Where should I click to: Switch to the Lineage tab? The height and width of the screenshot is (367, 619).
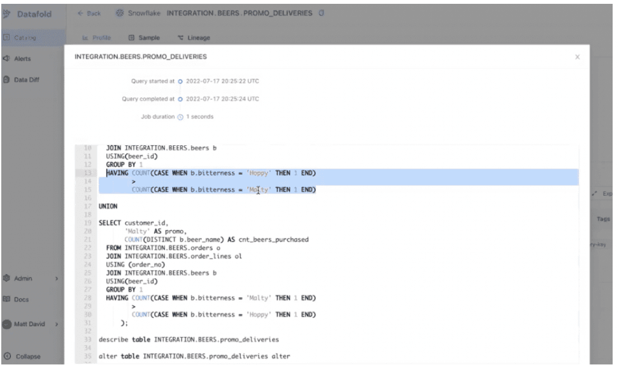[x=196, y=38]
